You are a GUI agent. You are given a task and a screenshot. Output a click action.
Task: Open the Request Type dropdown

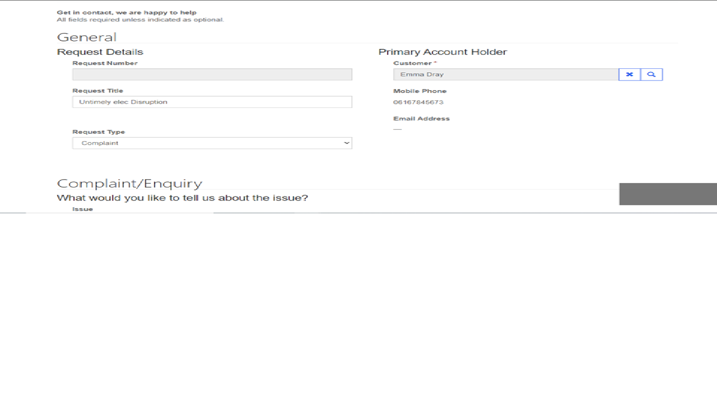pos(212,143)
